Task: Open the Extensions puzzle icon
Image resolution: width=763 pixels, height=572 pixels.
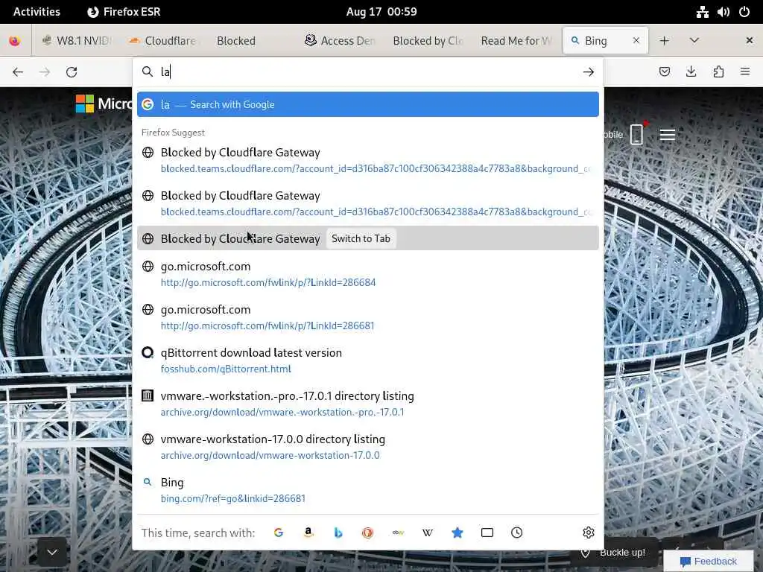Action: click(x=718, y=72)
